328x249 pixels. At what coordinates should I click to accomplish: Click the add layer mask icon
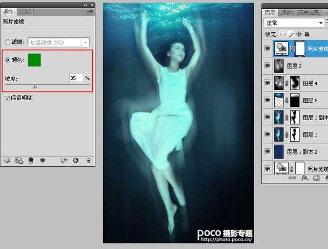tap(317, 178)
